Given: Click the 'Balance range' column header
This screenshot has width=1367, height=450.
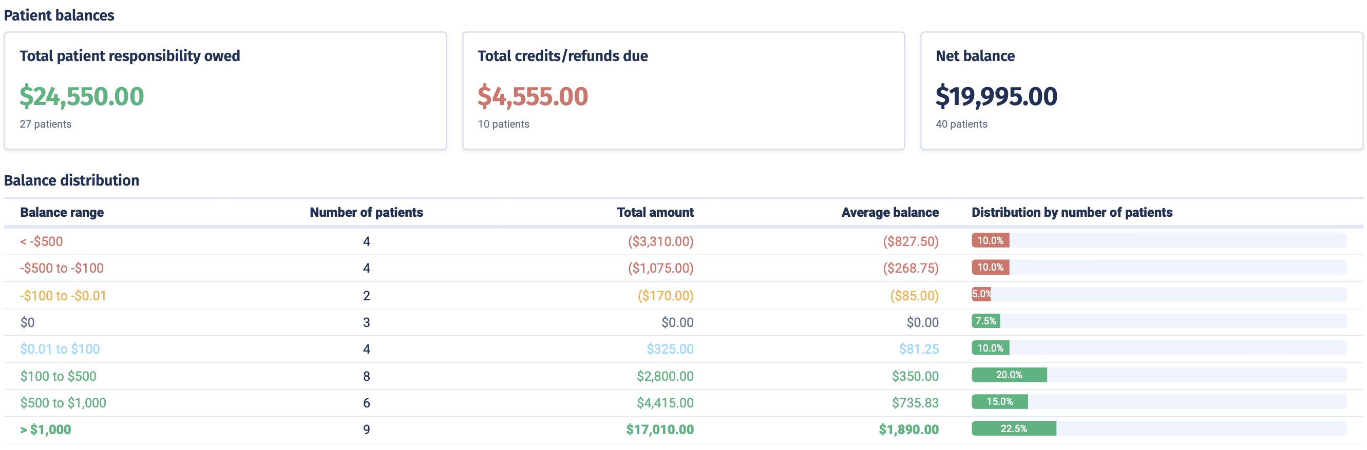Looking at the screenshot, I should (62, 212).
